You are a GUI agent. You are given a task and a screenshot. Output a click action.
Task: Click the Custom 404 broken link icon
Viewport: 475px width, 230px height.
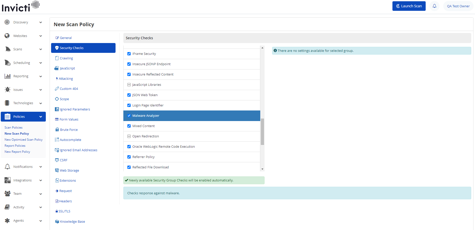pos(57,89)
